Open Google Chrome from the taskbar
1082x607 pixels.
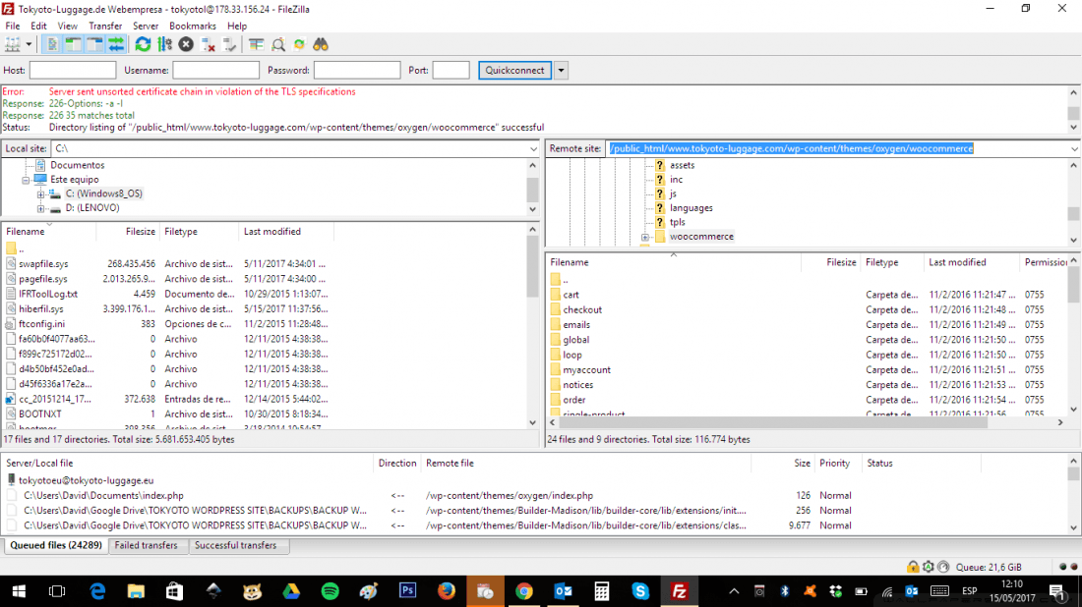point(524,591)
